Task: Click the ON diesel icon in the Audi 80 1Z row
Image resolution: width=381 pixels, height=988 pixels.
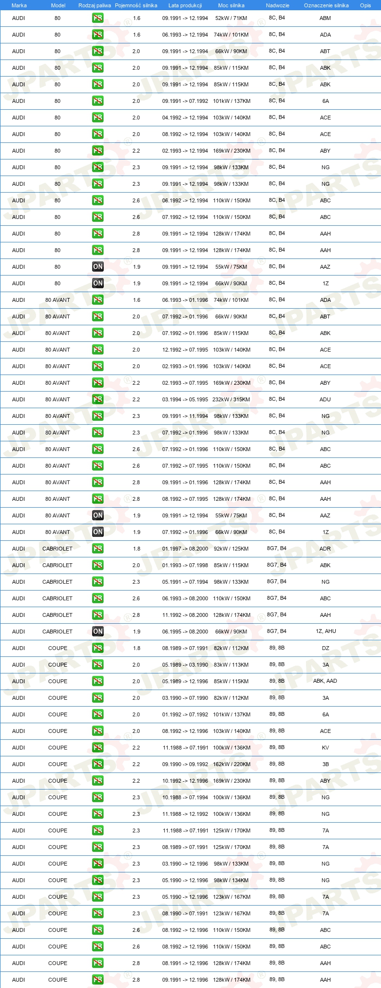Action: coord(98,283)
